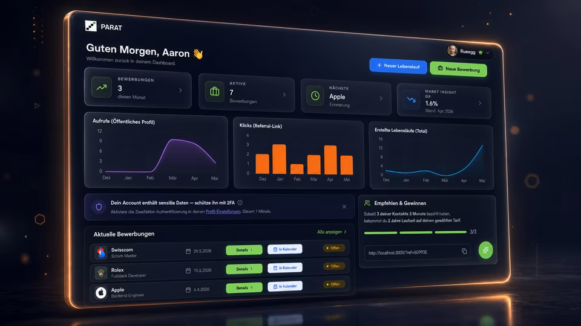Expand the Rueegg account dropdown chevron

488,53
